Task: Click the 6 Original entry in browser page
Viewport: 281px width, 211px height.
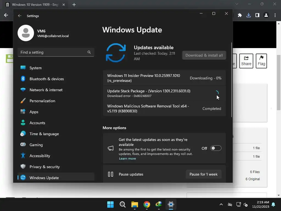Action: 252,179
